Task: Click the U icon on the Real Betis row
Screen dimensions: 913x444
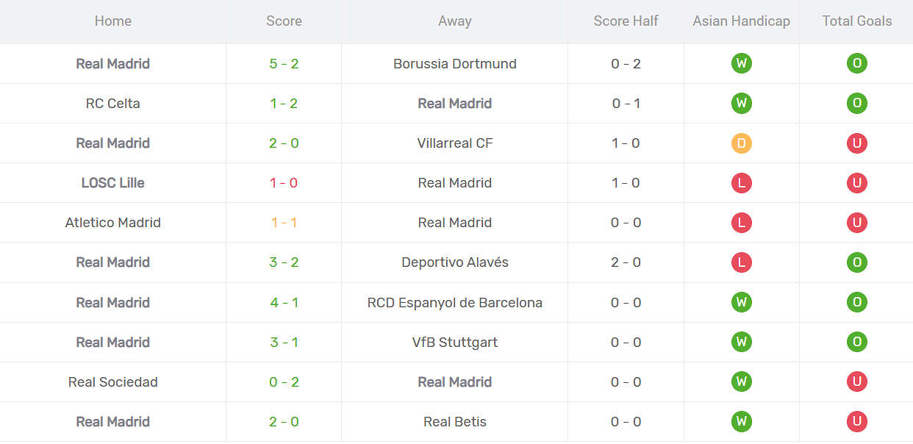Action: pyautogui.click(x=857, y=421)
